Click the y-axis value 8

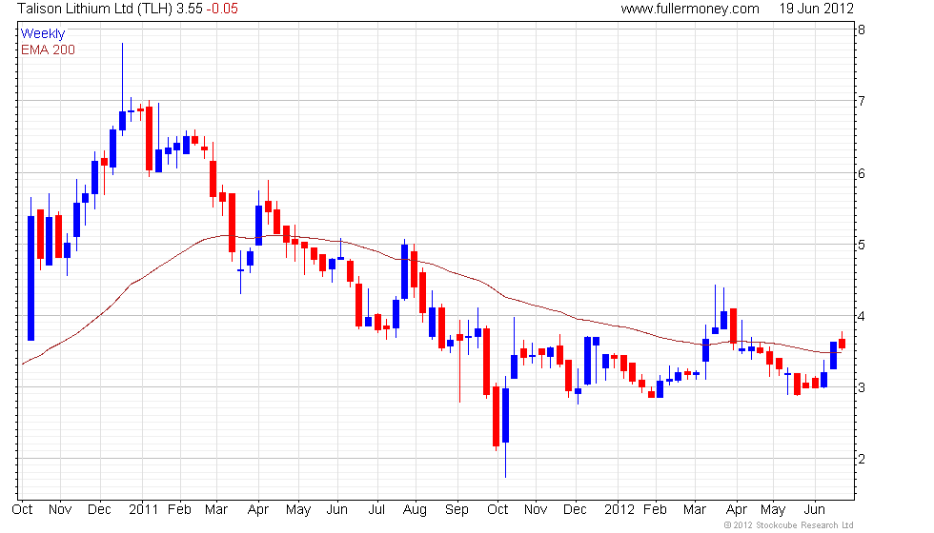click(862, 30)
